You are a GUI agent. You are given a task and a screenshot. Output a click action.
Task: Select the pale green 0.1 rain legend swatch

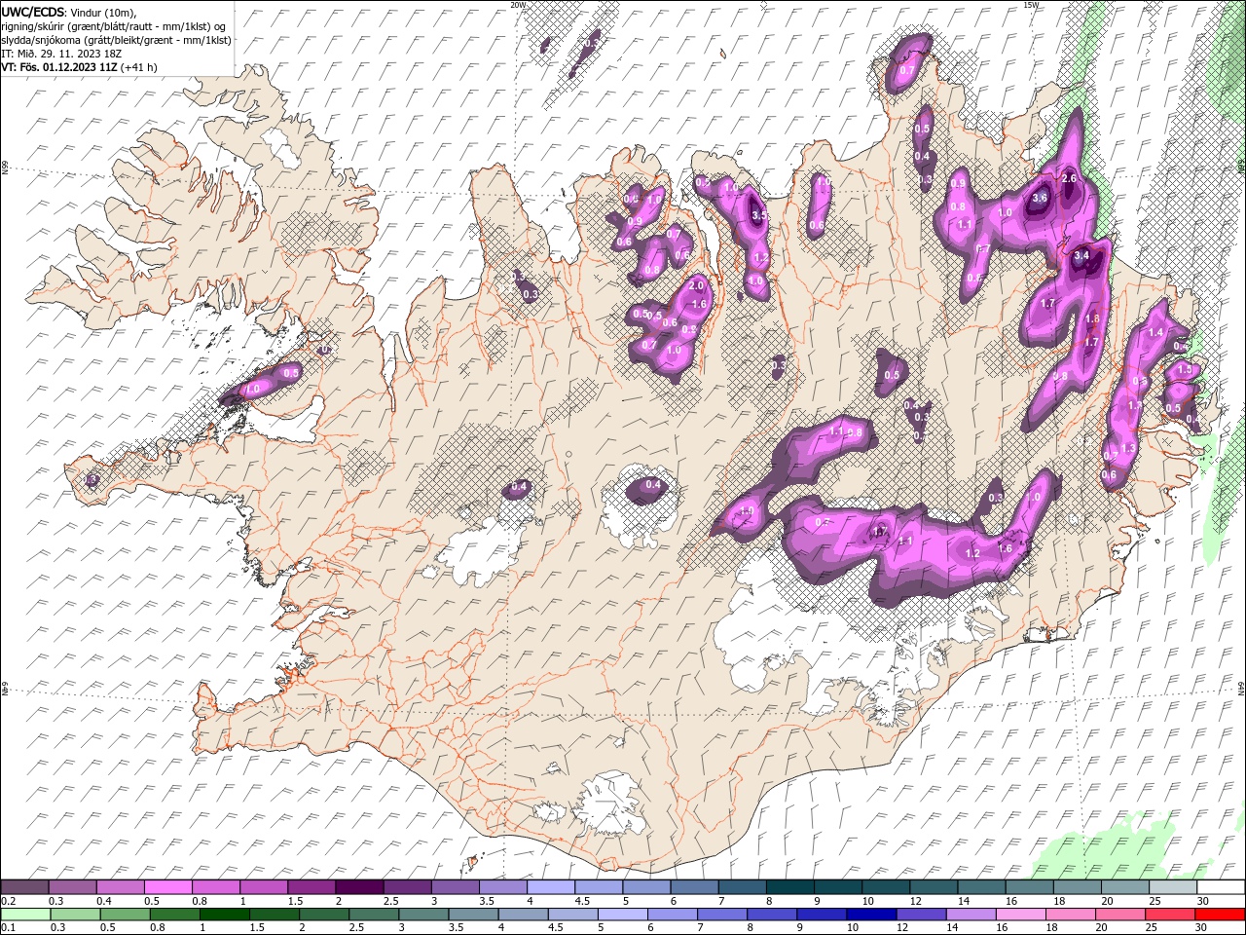[x=25, y=915]
